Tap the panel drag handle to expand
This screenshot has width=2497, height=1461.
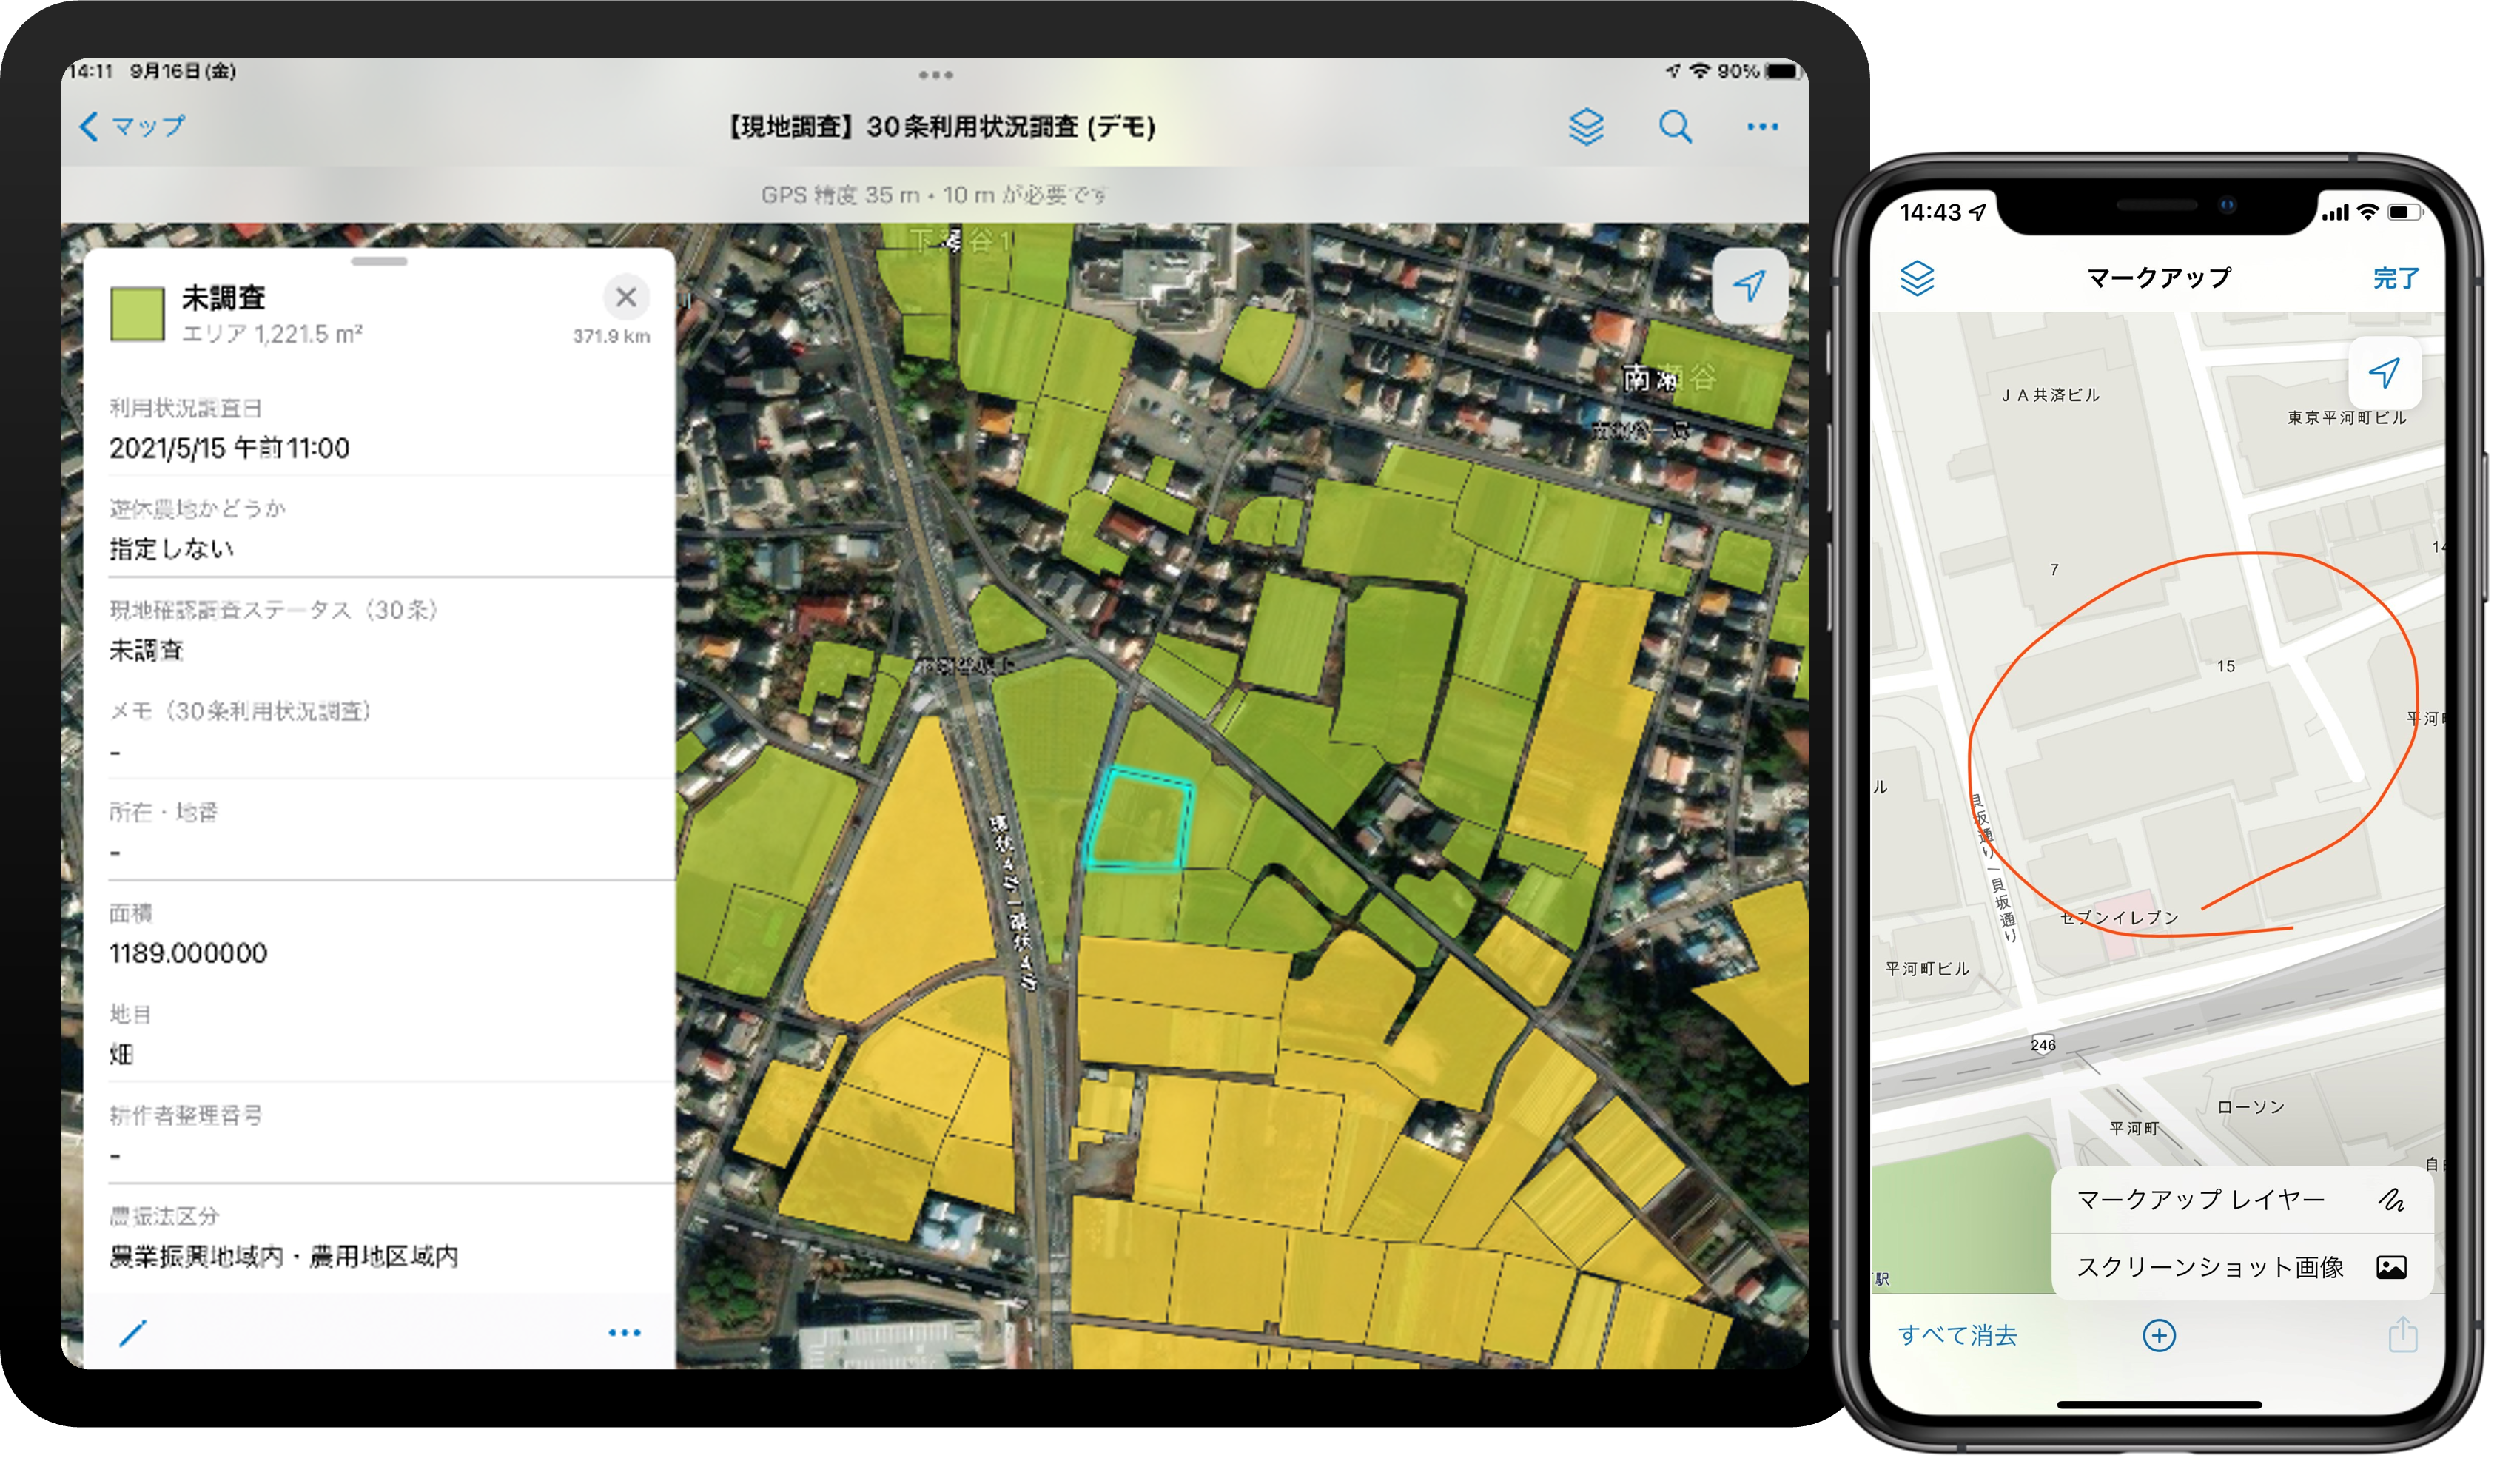click(x=380, y=262)
